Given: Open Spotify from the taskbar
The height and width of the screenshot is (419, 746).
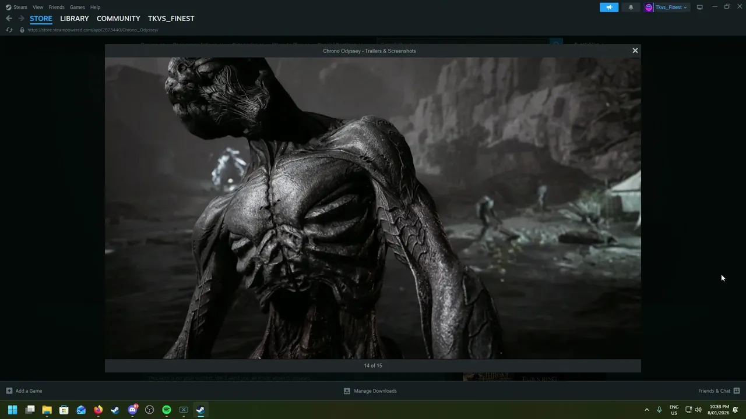Looking at the screenshot, I should tap(167, 410).
